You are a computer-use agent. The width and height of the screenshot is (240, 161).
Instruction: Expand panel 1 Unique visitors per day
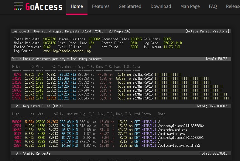click(x=121, y=59)
